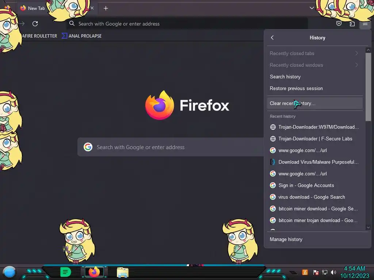Open virus download Google Search entry

tap(314, 197)
